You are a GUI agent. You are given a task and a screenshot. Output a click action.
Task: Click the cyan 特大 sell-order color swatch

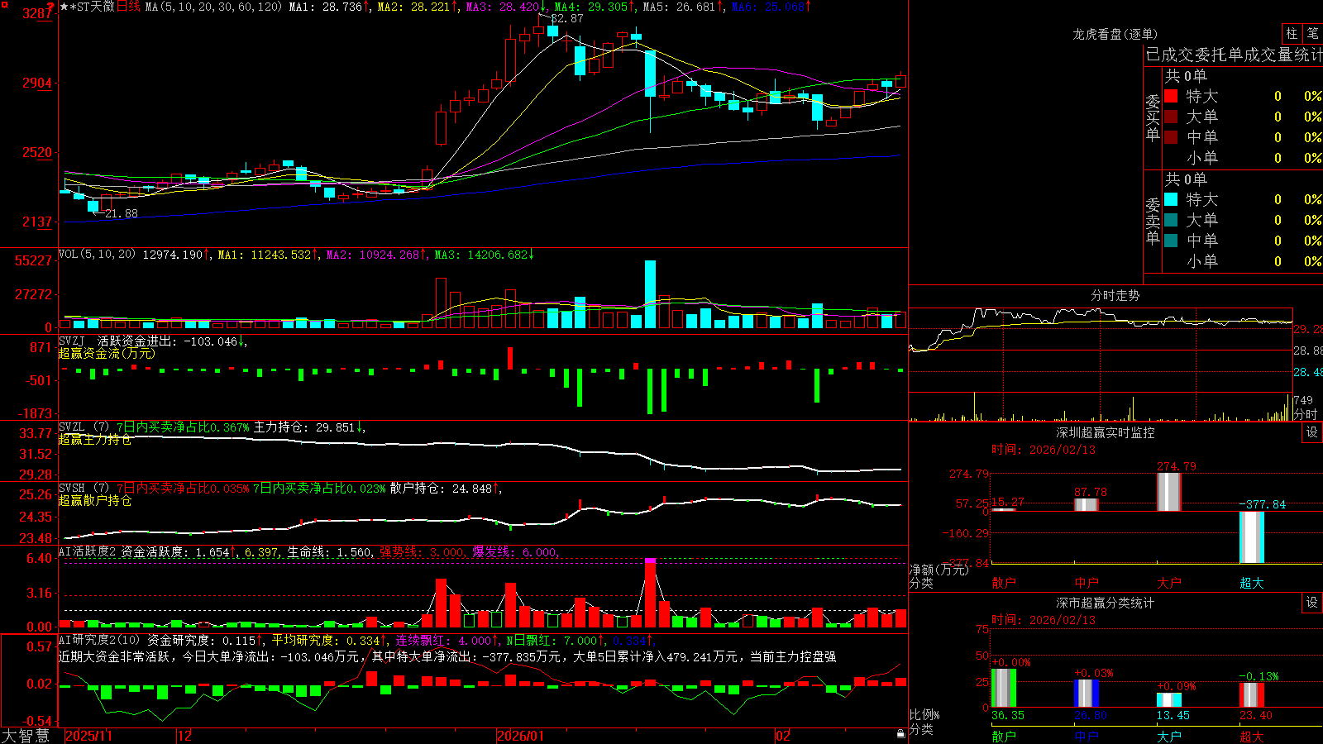pos(1171,199)
